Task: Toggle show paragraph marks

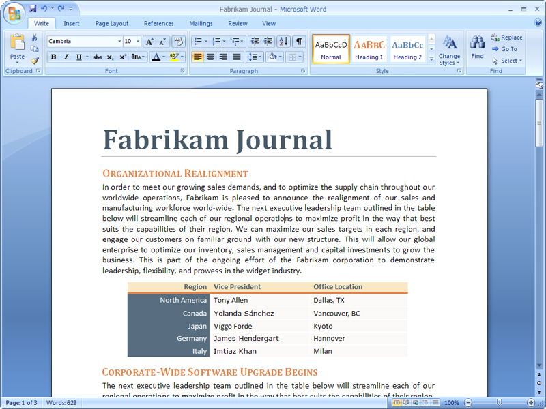Action: pyautogui.click(x=299, y=42)
